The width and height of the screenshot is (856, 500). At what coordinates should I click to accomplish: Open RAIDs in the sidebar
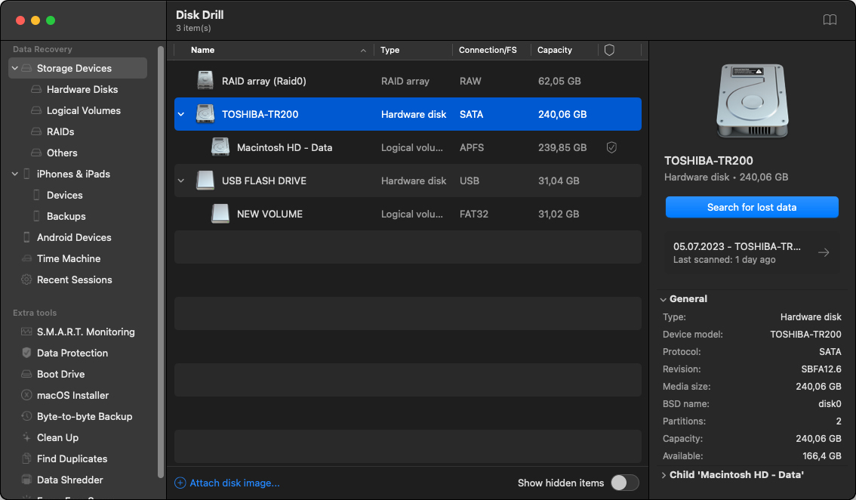point(60,131)
